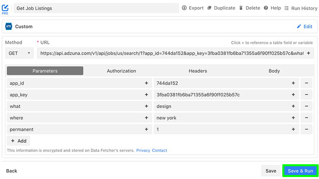Viewport: 319px width, 179px height.
Task: Switch to the Headers tab
Action: 198,71
